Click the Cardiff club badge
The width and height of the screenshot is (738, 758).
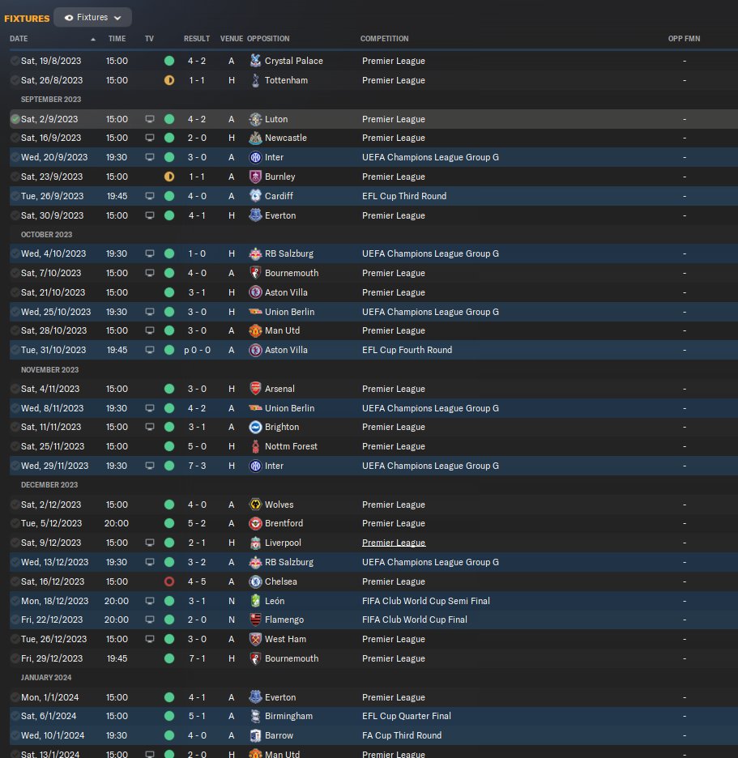pos(255,196)
